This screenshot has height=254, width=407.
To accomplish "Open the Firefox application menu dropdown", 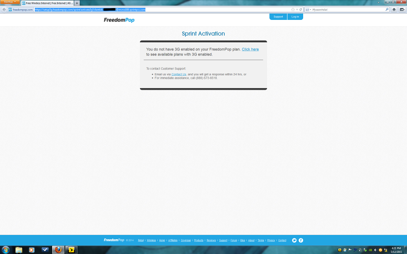I will [10, 2].
